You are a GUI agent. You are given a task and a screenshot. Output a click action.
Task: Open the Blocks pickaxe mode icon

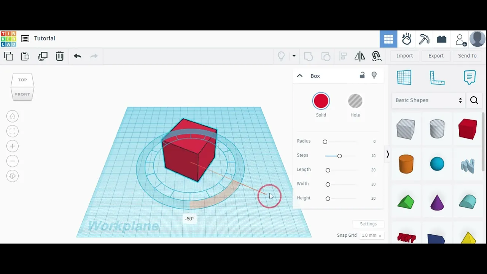[x=424, y=39]
